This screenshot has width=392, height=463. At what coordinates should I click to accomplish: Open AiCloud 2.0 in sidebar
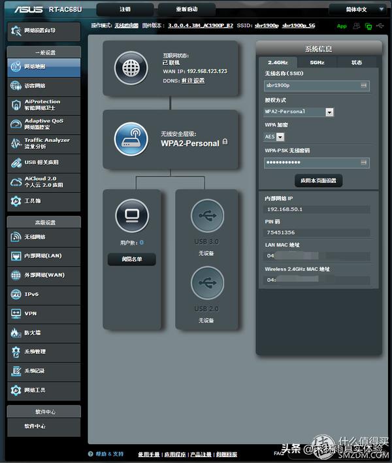tap(43, 181)
